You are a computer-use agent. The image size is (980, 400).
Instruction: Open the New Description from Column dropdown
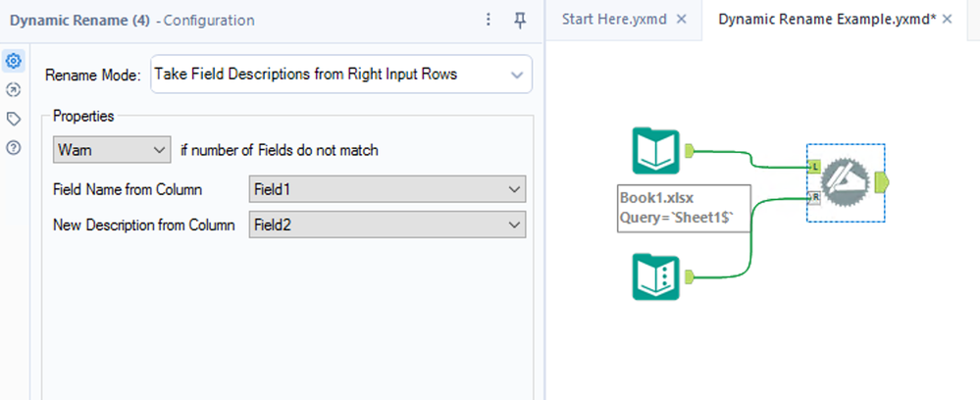(387, 225)
